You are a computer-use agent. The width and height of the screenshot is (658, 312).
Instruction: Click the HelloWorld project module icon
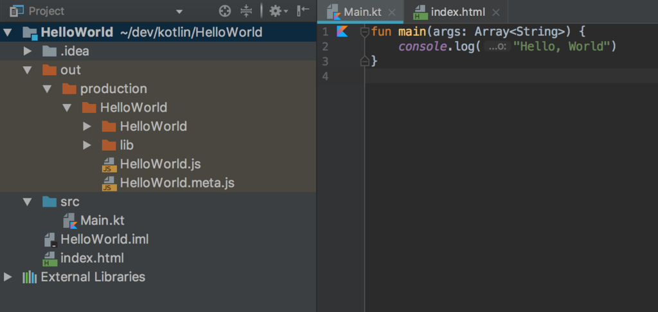(30, 33)
